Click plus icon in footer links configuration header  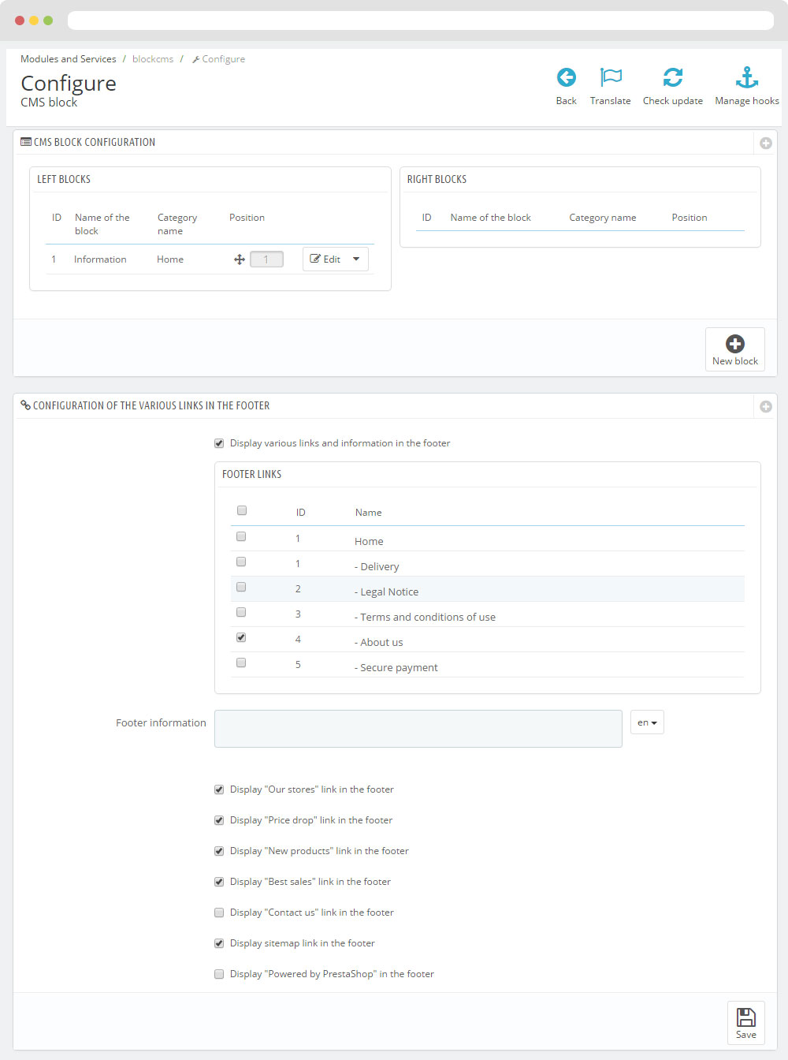coord(765,406)
